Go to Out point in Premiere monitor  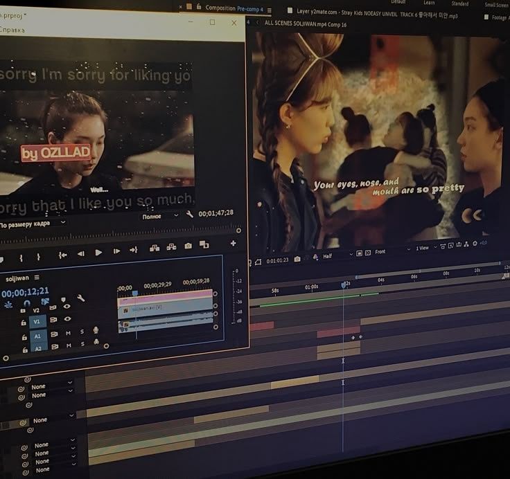(x=133, y=250)
